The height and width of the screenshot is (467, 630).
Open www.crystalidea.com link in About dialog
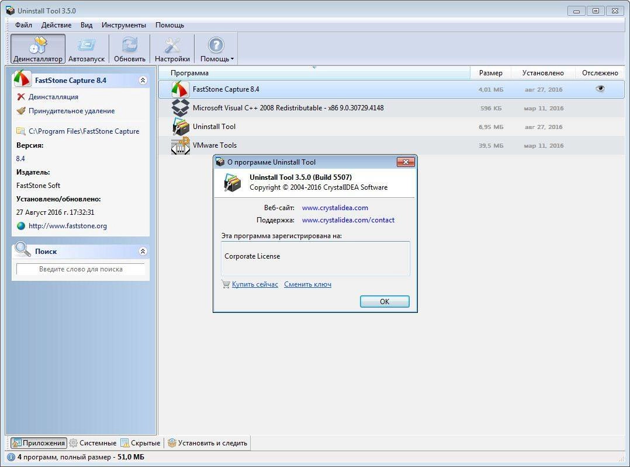pyautogui.click(x=335, y=208)
